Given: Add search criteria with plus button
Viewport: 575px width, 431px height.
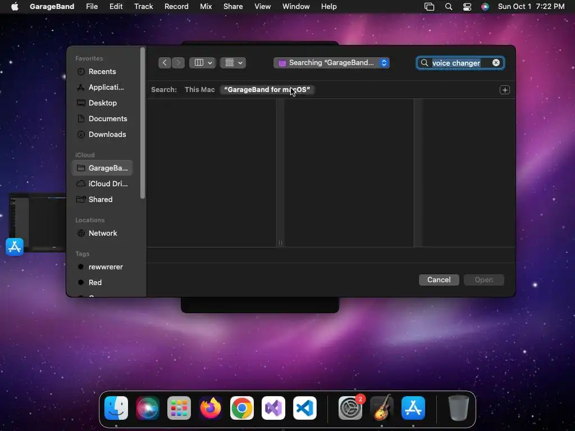Looking at the screenshot, I should coord(505,90).
